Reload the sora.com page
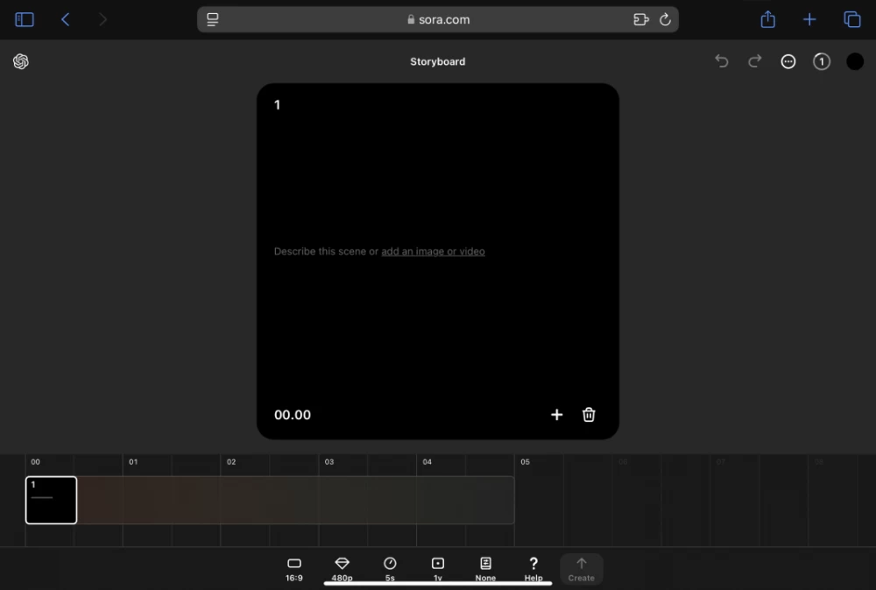 point(665,18)
